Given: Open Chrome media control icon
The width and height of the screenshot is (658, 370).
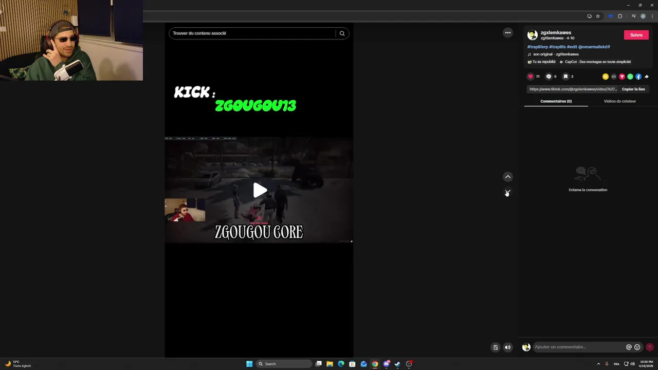Looking at the screenshot, I should coord(634,16).
